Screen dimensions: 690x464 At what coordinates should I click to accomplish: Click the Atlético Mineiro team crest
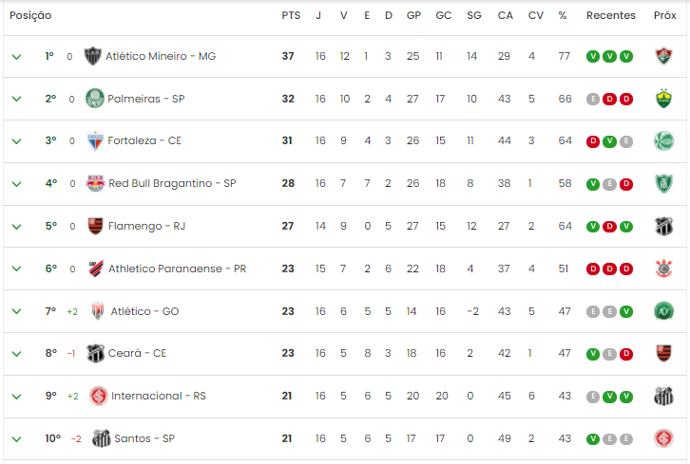[x=92, y=56]
